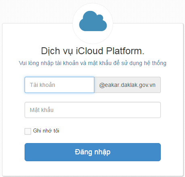Click the @eakar.daklak.gov.vn domain suffix box
The width and height of the screenshot is (185, 177).
coord(127,85)
